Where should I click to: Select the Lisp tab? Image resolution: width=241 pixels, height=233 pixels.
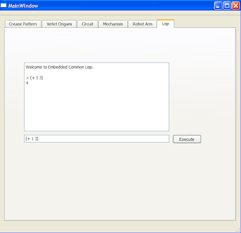[166, 23]
